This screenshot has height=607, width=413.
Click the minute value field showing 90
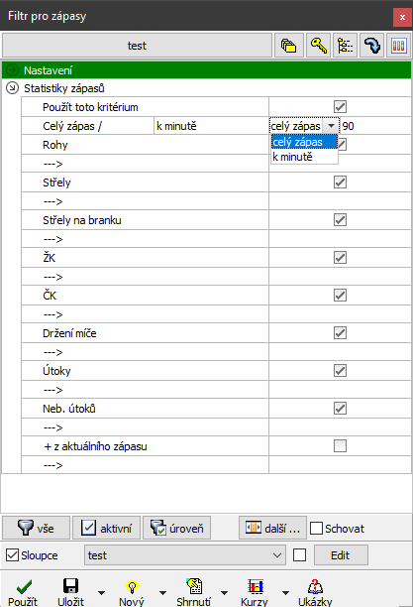pos(375,126)
